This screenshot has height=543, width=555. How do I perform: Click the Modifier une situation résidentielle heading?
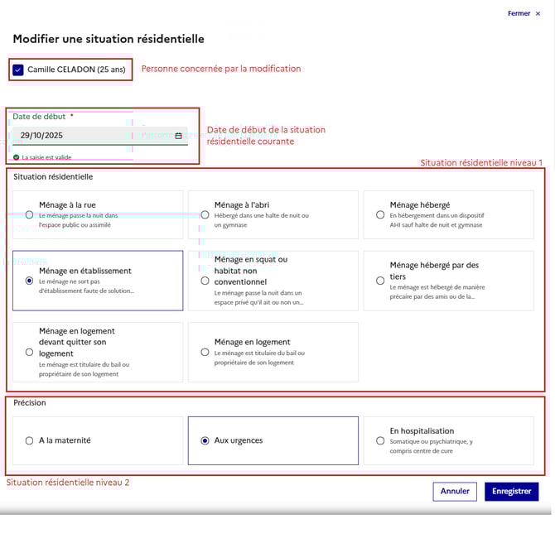point(109,39)
